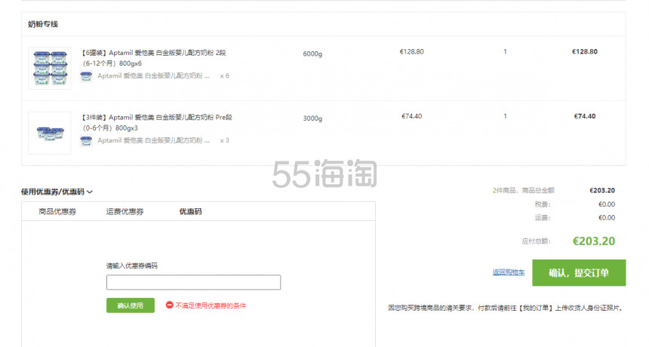Click the x 6 quantity text

(225, 75)
